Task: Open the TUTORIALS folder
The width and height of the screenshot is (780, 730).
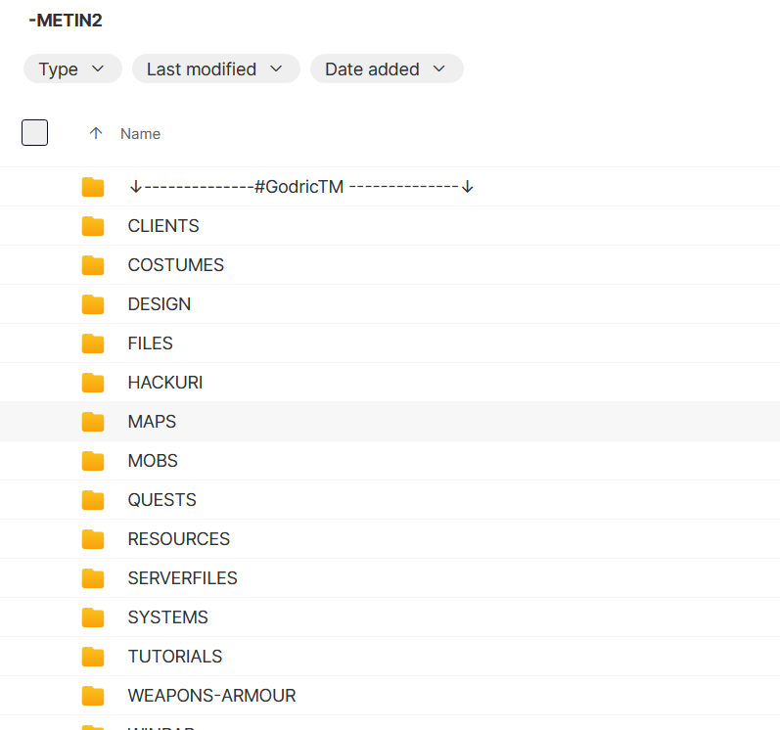Action: click(174, 657)
